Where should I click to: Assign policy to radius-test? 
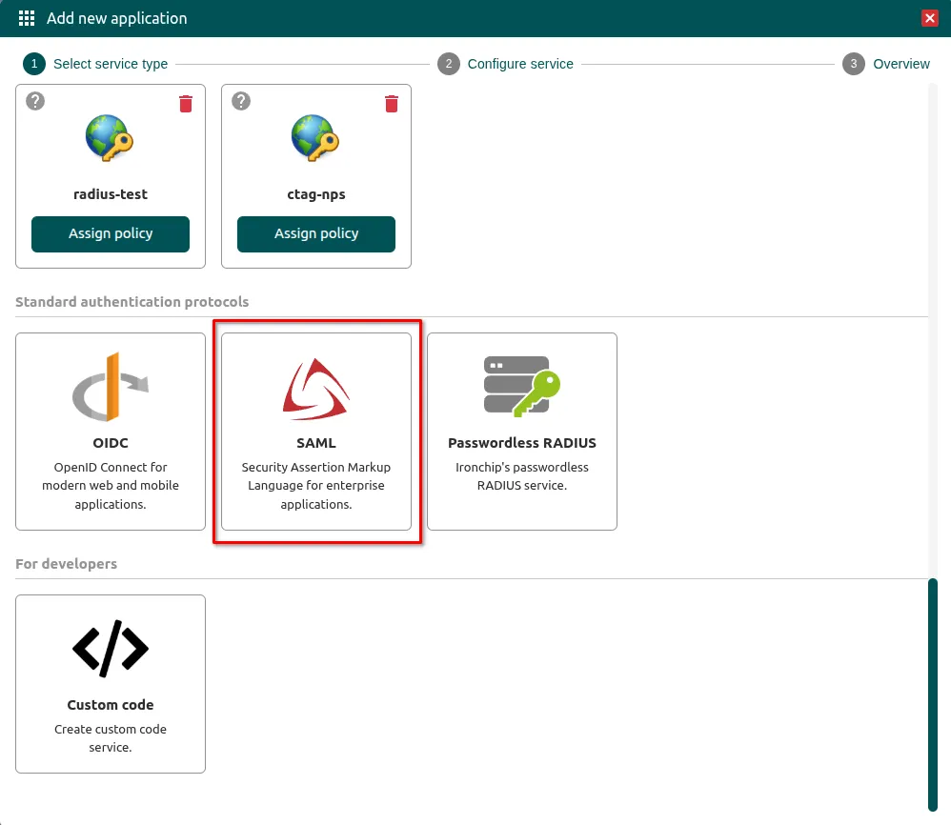[111, 234]
